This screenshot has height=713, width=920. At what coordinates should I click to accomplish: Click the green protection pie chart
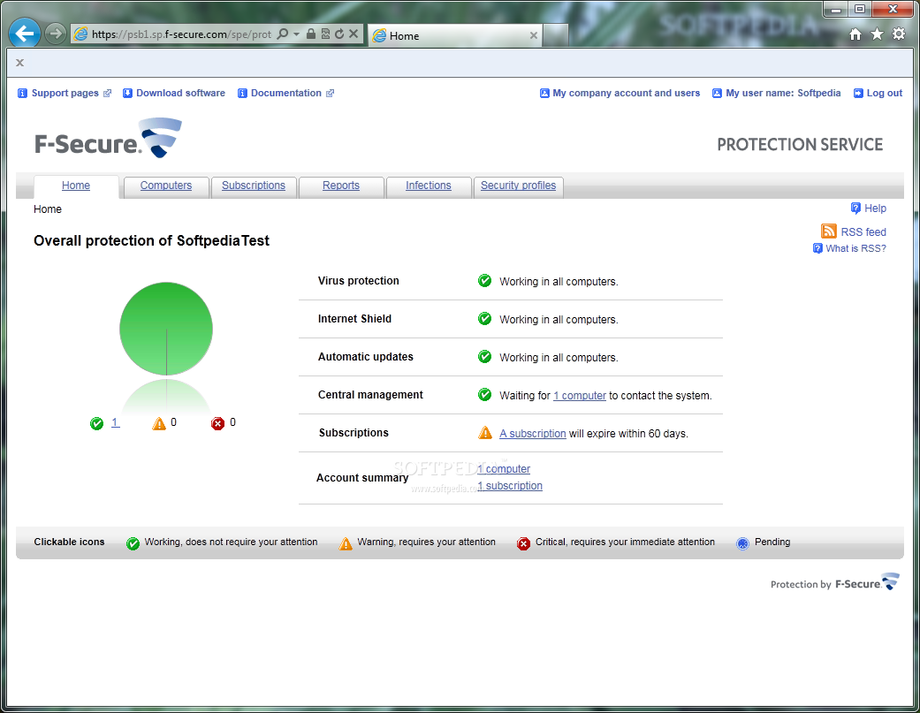tap(166, 329)
